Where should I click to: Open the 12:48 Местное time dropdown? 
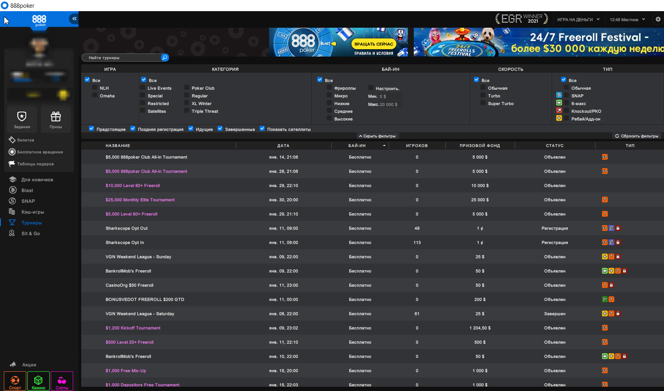(627, 20)
